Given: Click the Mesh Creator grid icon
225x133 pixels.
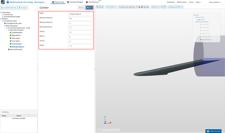Looking at the screenshot, I should pos(53,2).
